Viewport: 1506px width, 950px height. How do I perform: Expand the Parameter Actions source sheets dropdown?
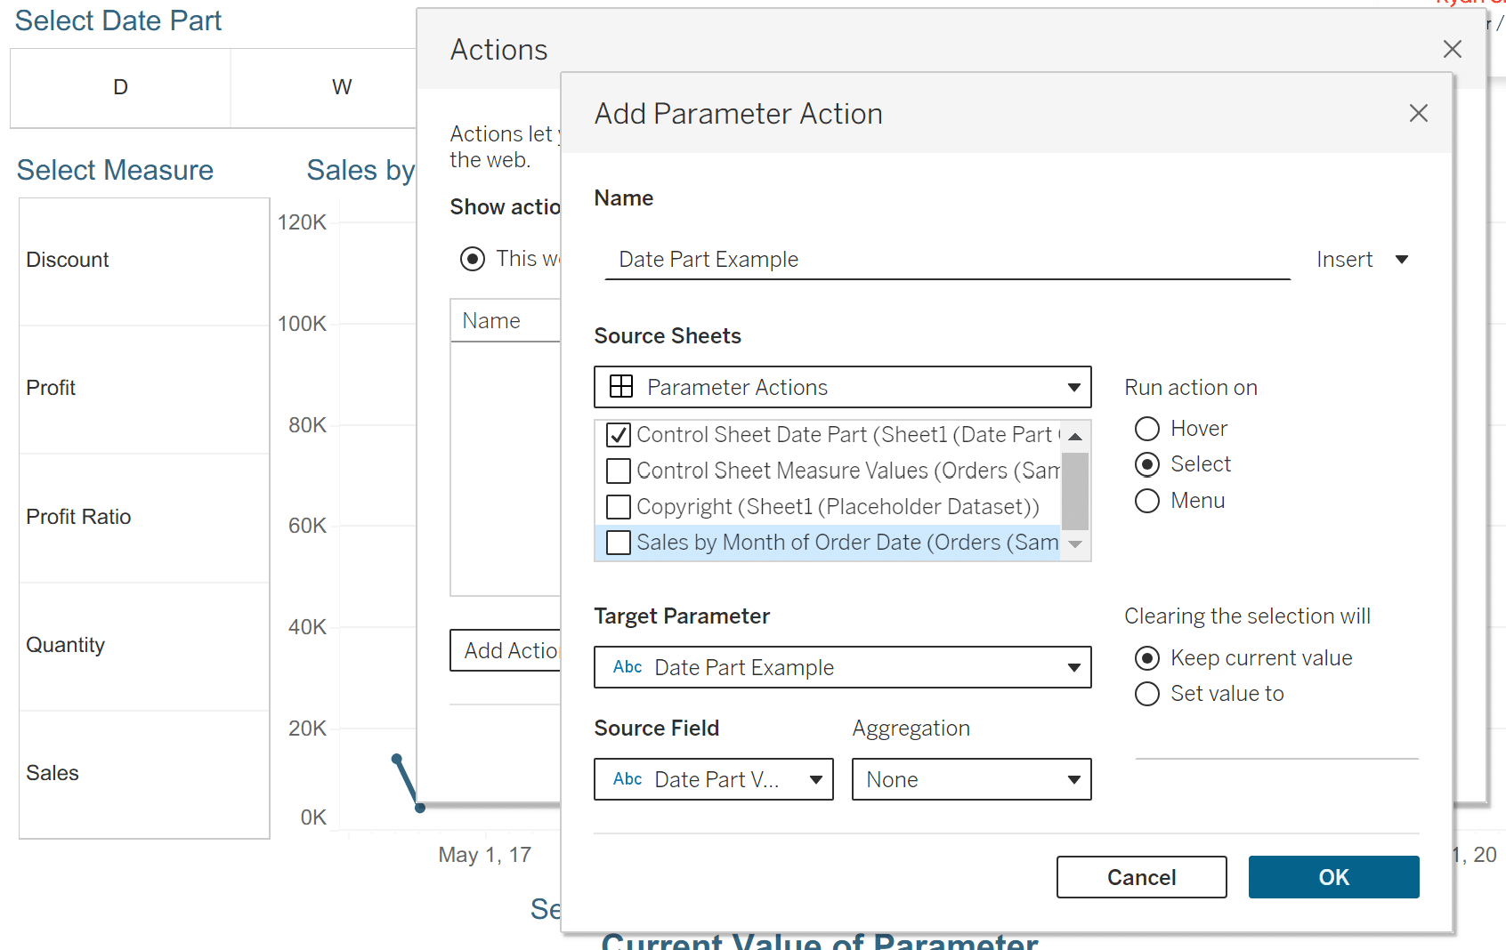tap(842, 387)
